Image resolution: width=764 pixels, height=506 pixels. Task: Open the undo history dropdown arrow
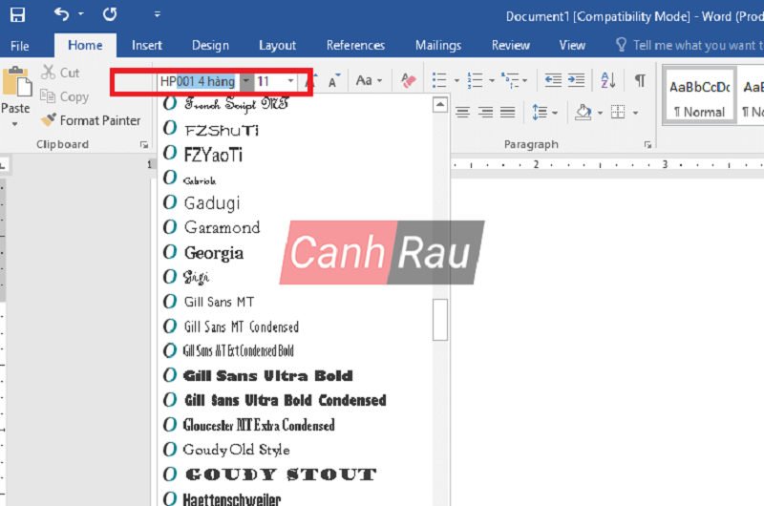pos(81,14)
